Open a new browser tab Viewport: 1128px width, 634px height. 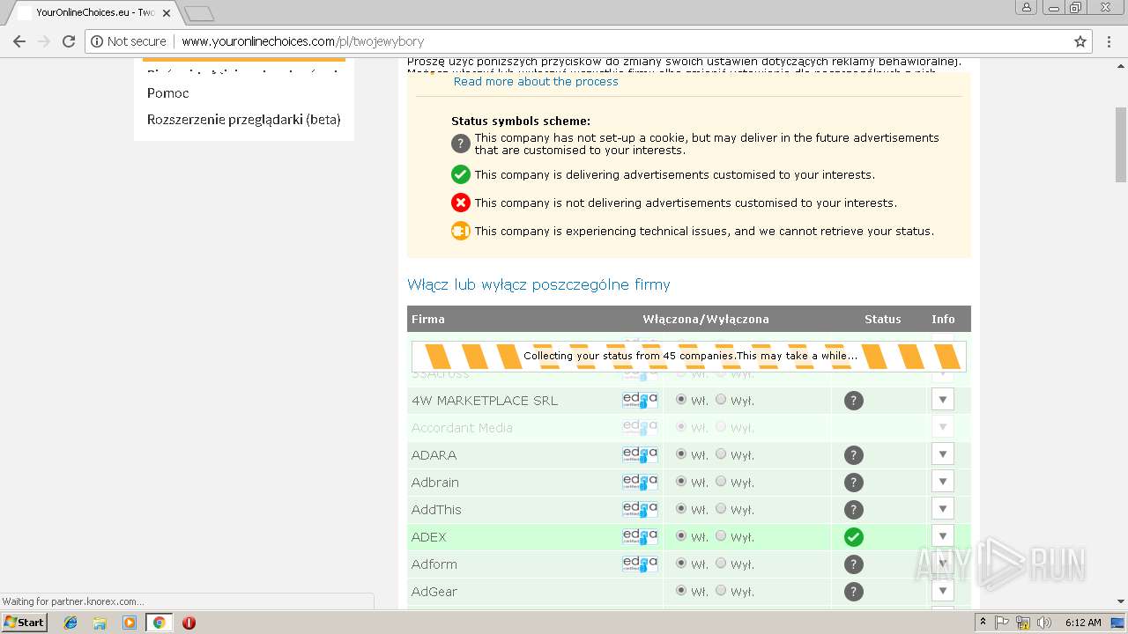pyautogui.click(x=199, y=13)
